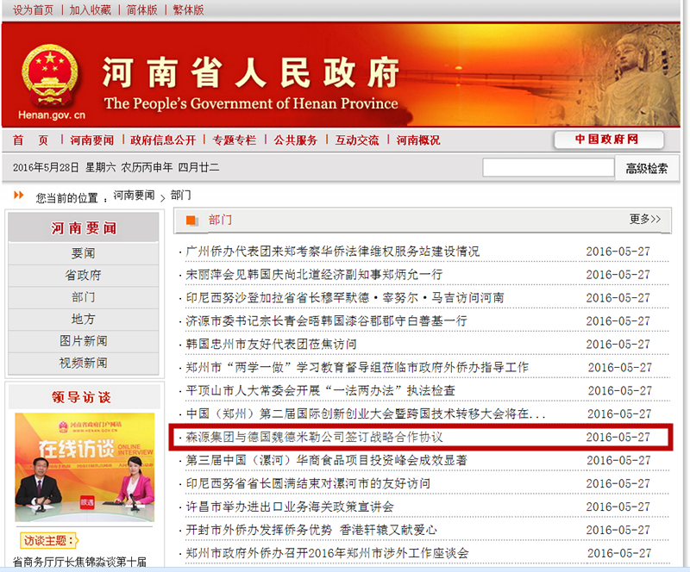Select 专题专栏 from the navigation bar
This screenshot has height=572, width=690.
tap(235, 140)
